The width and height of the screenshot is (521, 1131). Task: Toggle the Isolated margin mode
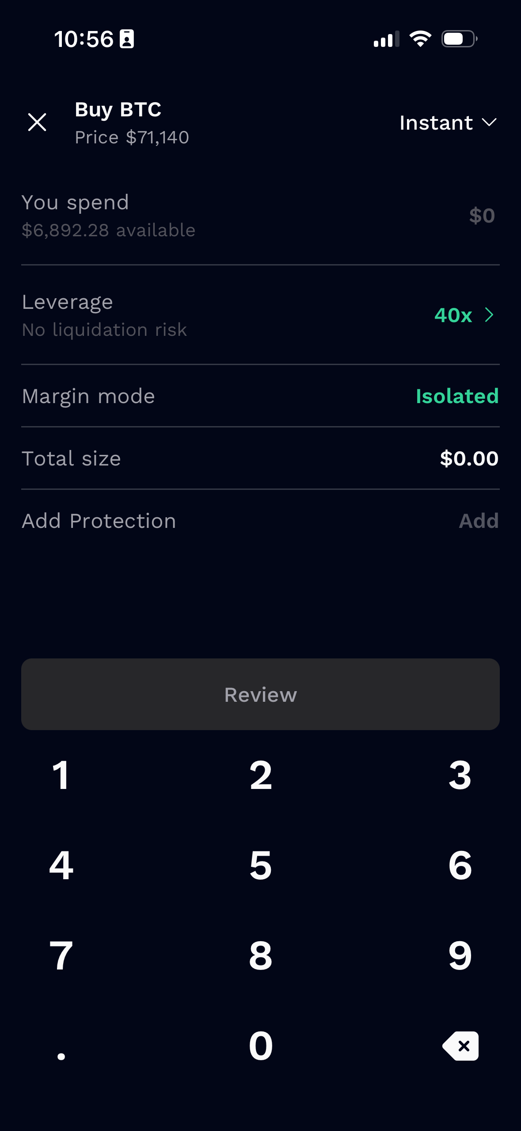(x=457, y=396)
